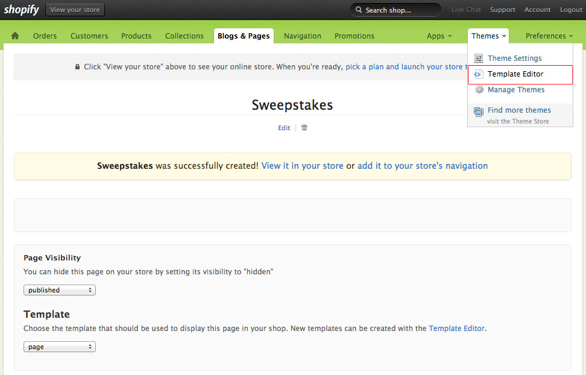Switch to the Collections tab
The image size is (586, 375).
[x=184, y=36]
